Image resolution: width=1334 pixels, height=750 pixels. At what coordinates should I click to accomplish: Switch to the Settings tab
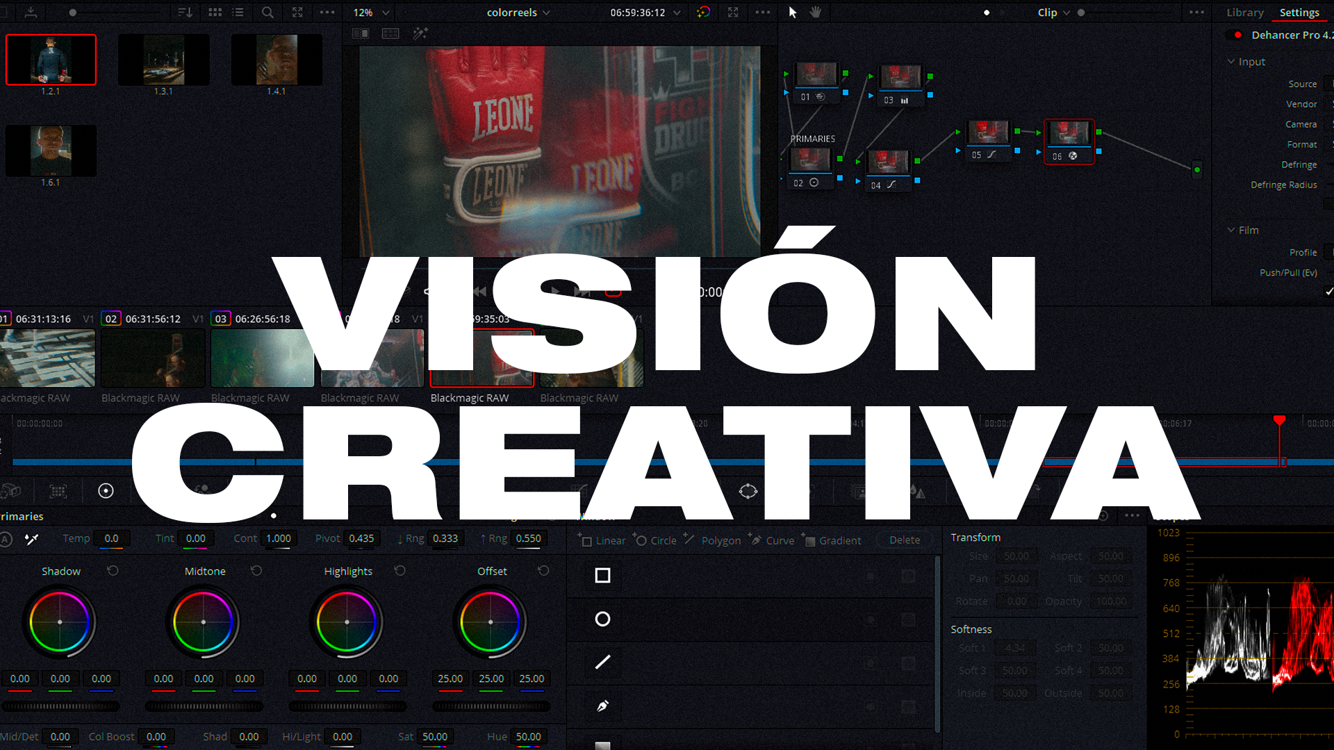[x=1299, y=12]
